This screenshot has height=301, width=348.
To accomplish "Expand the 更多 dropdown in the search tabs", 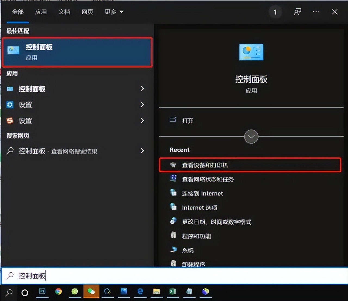I will pos(114,12).
